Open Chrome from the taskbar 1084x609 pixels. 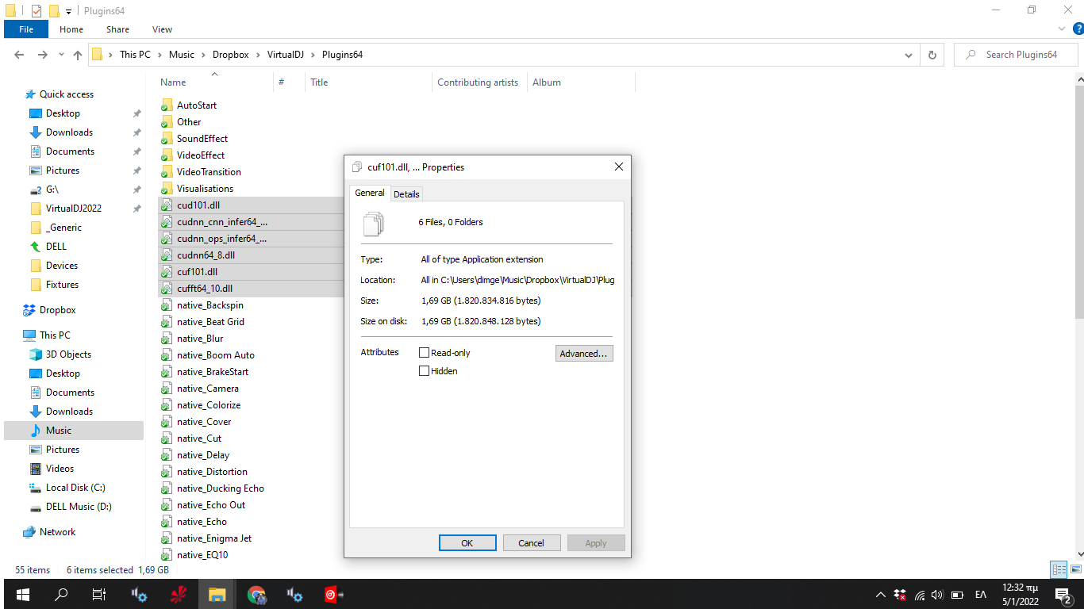pyautogui.click(x=256, y=594)
